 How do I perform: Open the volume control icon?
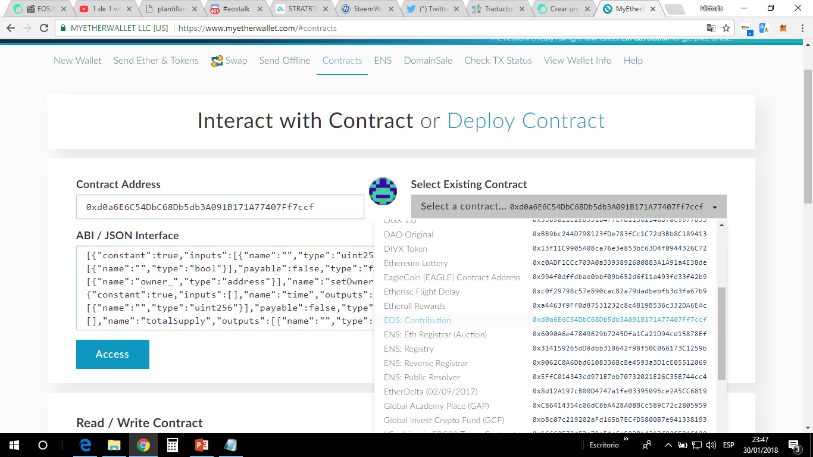click(x=711, y=445)
